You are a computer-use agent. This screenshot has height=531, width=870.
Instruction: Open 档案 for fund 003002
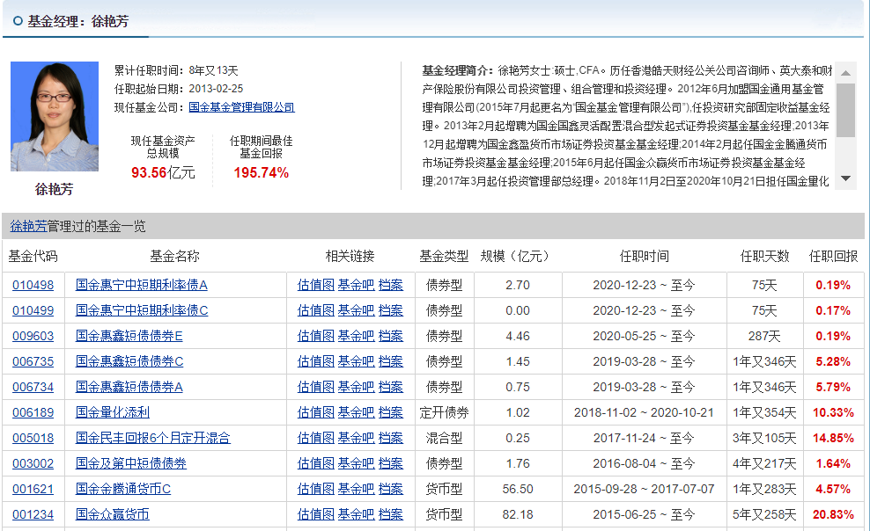(391, 463)
